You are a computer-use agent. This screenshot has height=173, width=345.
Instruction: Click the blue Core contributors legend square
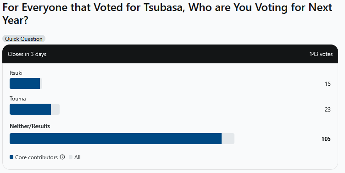coord(11,157)
